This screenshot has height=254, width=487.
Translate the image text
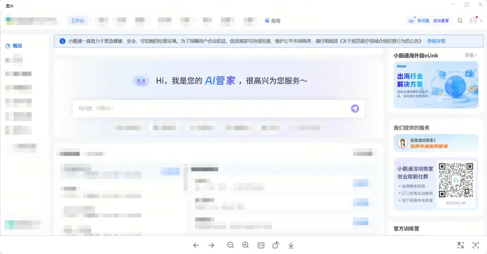pyautogui.click(x=460, y=245)
